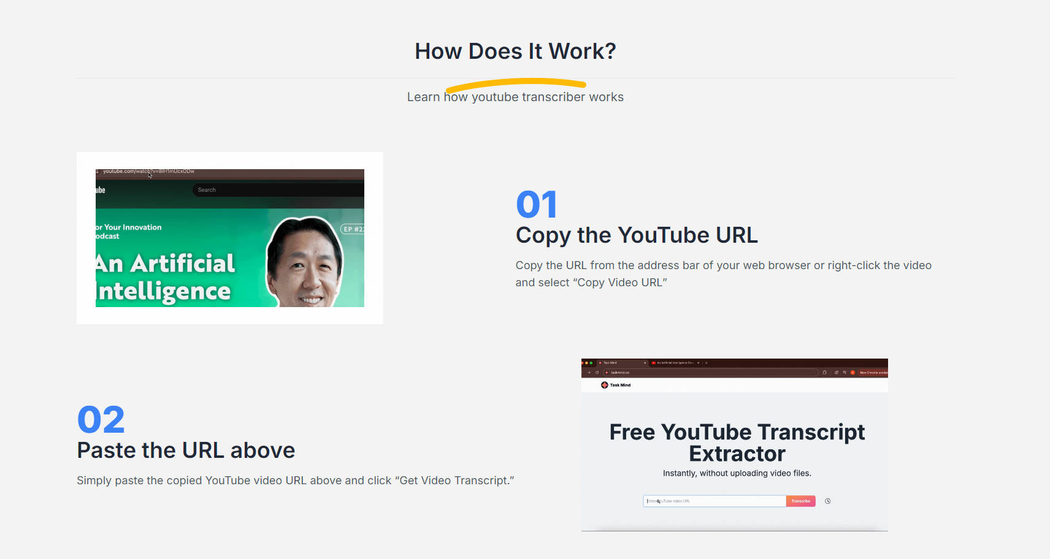The width and height of the screenshot is (1050, 559).
Task: Click the orange profile avatar in the toolbar
Action: click(x=853, y=373)
